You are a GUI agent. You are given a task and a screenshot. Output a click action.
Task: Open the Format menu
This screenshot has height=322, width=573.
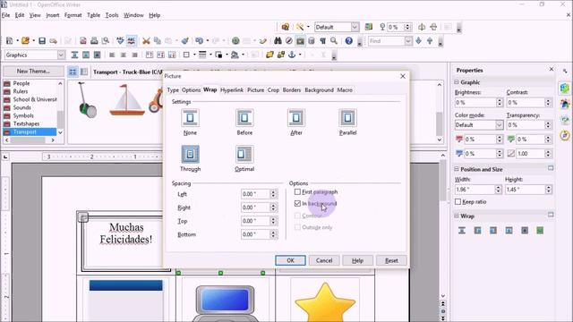[x=73, y=15]
